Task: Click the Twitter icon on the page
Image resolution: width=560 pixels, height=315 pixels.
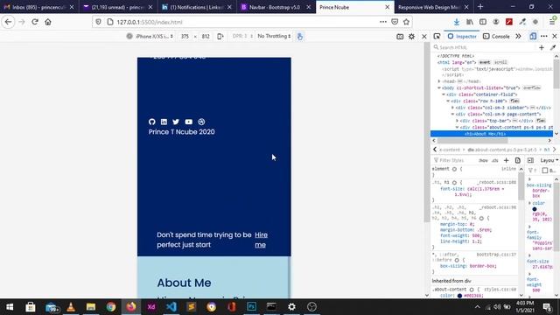Action: pos(176,122)
